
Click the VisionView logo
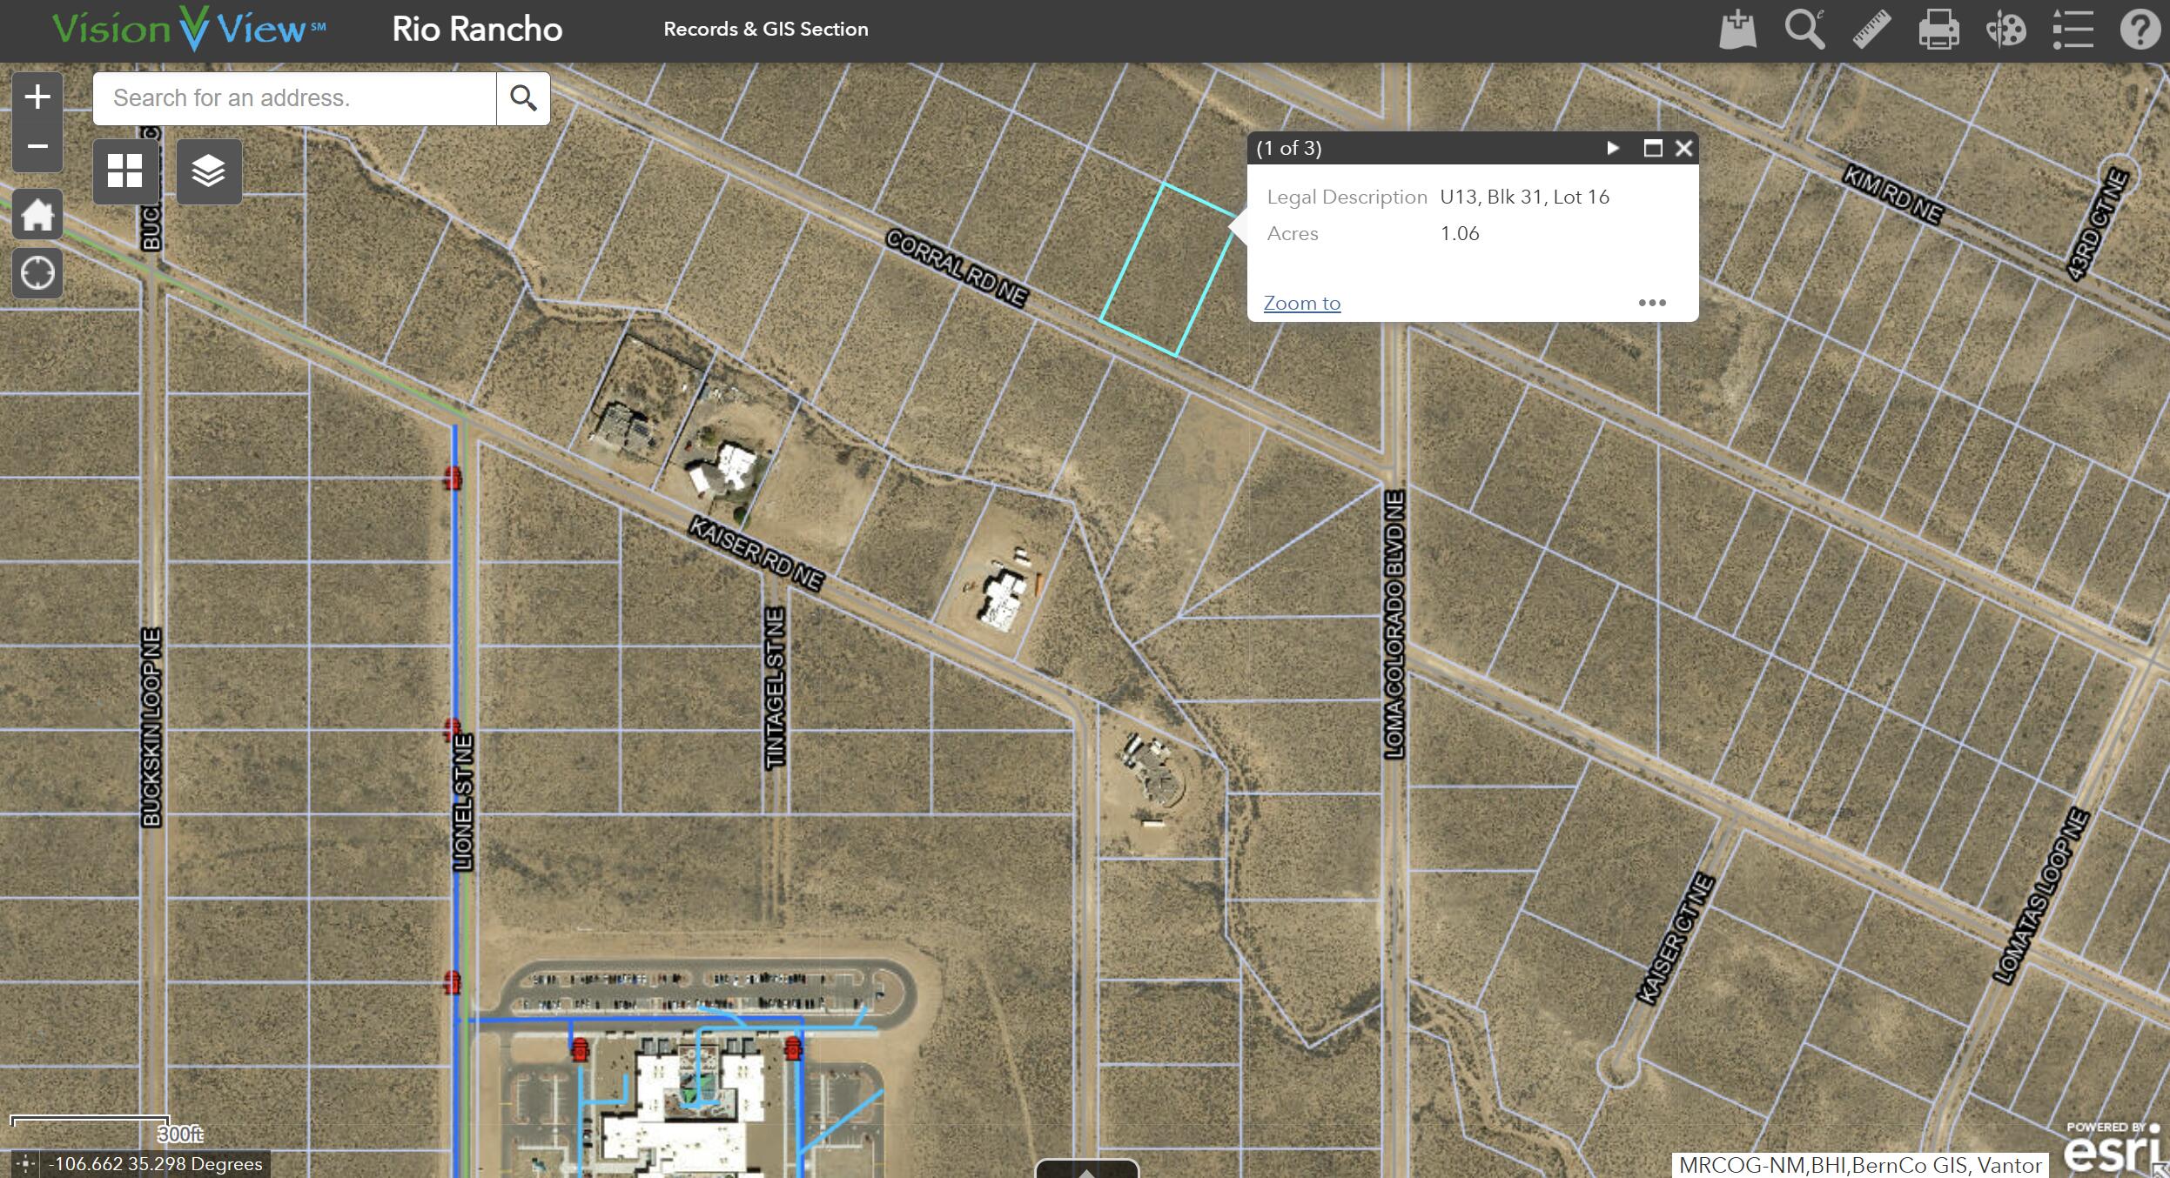click(188, 30)
